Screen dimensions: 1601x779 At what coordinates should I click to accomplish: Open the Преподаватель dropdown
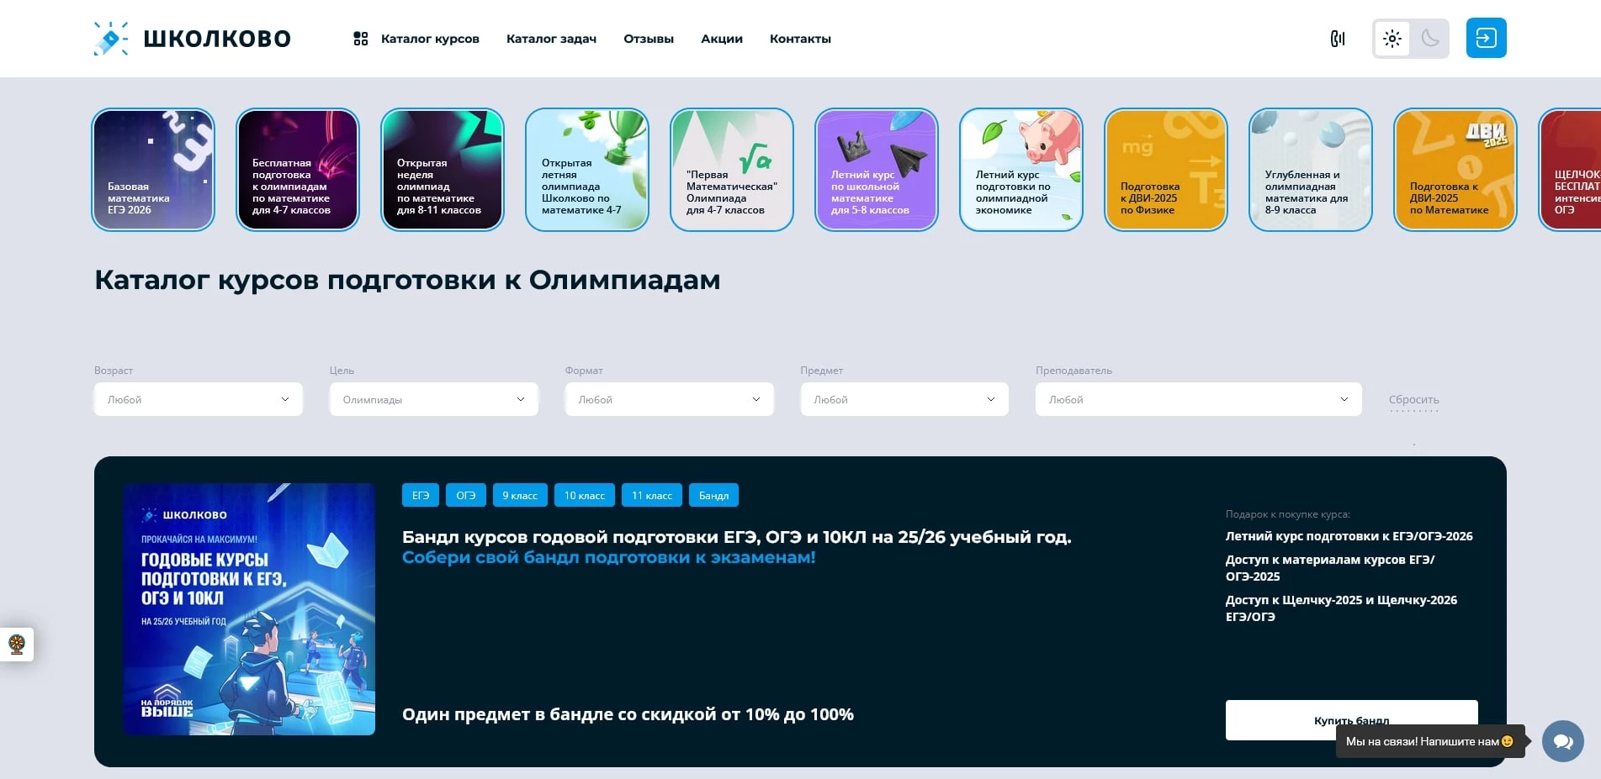point(1198,399)
